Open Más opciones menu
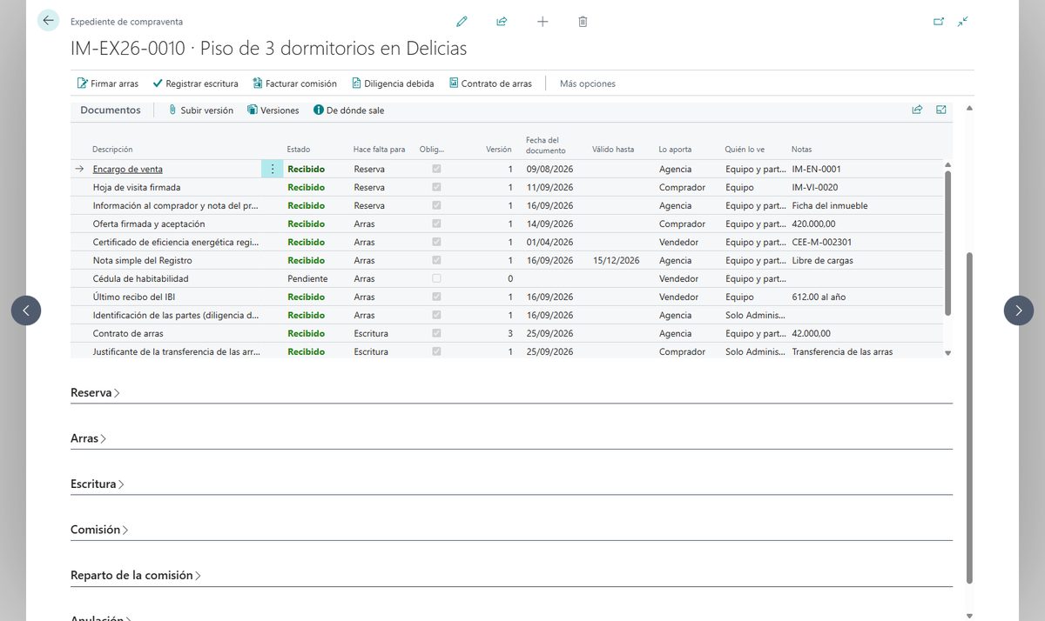Image resolution: width=1045 pixels, height=621 pixels. coord(588,83)
